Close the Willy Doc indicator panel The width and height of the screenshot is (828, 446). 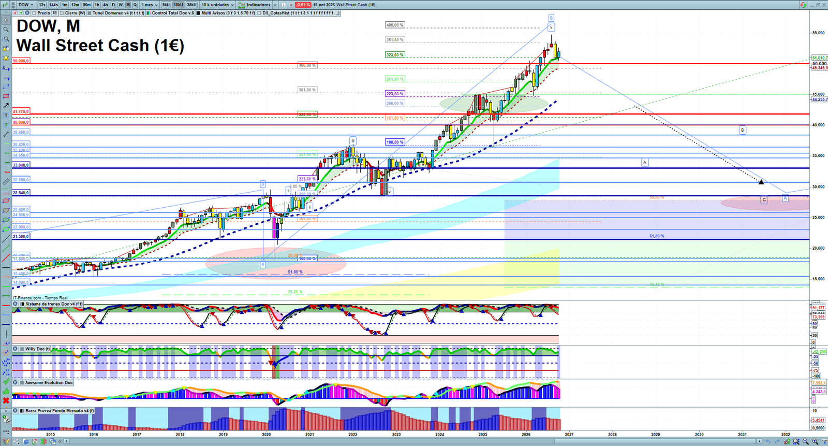[x=16, y=349]
